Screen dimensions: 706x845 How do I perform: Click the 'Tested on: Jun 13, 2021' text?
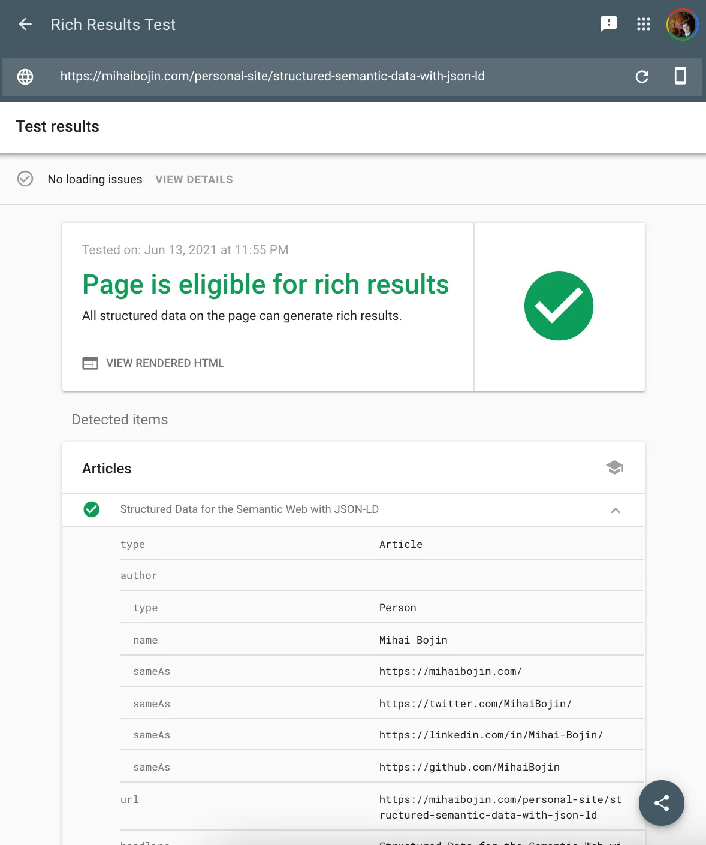coord(185,250)
